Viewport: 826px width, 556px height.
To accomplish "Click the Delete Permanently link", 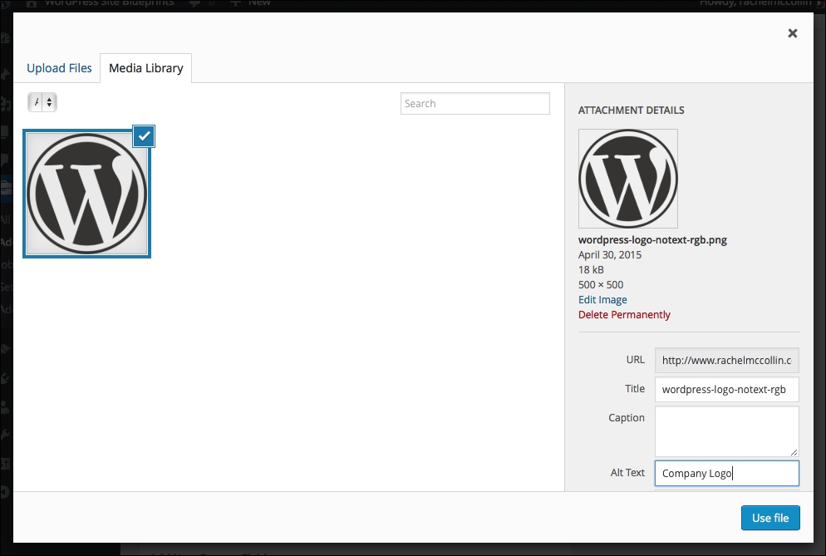I will click(x=624, y=315).
